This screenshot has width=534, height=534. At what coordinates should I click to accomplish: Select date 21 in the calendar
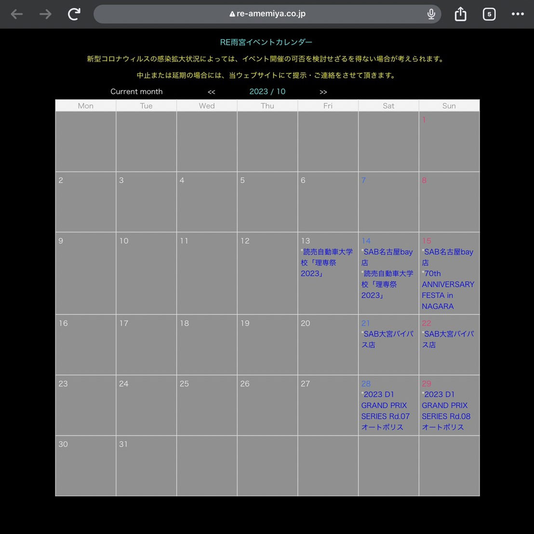pos(365,323)
